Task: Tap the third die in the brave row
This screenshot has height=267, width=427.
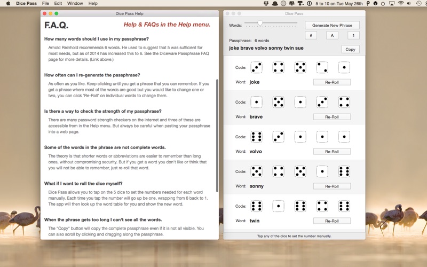Action: [301, 102]
